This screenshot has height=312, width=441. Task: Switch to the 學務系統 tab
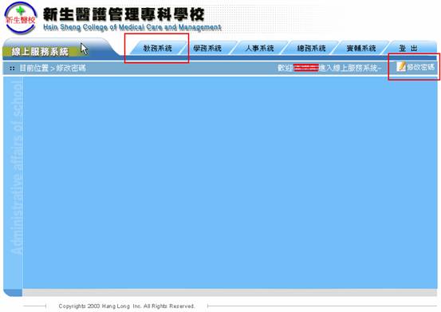click(x=207, y=48)
